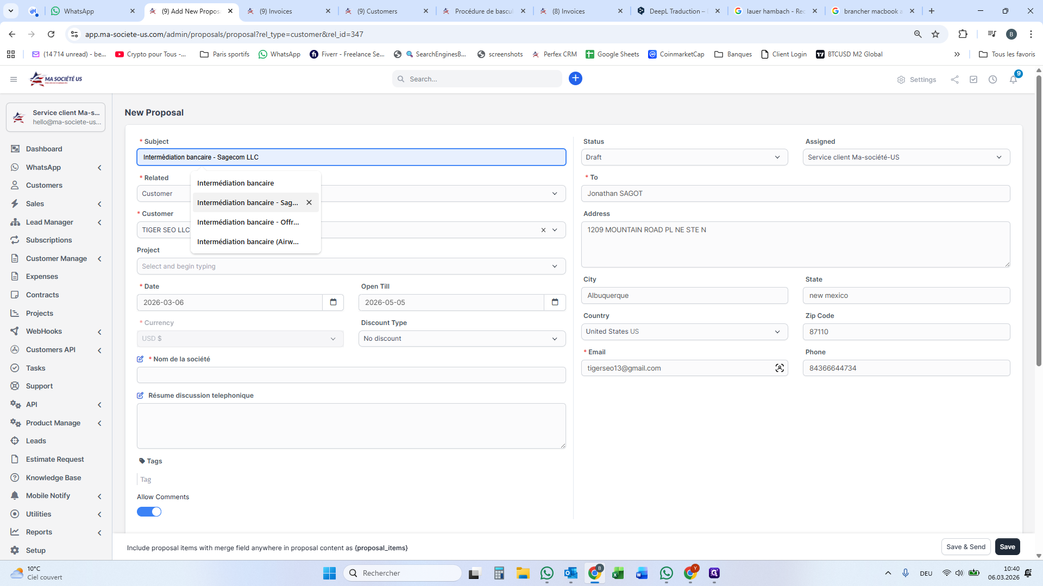Click the share icon in the top bar

[954, 79]
